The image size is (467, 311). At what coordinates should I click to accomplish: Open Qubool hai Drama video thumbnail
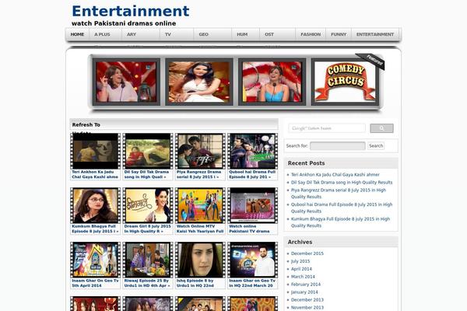tap(252, 151)
